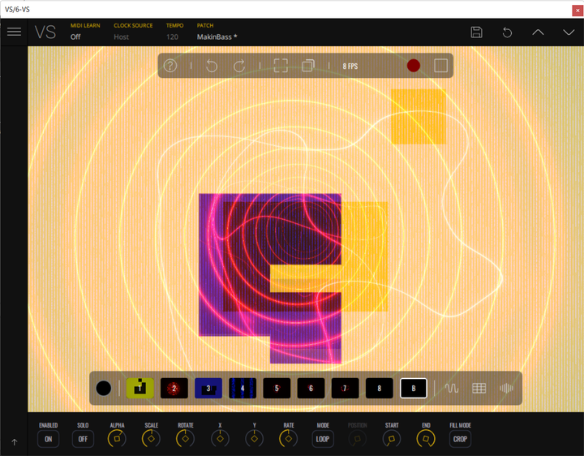This screenshot has height=456, width=584.
Task: Change the FILL MODE CROP selector
Action: click(x=461, y=439)
